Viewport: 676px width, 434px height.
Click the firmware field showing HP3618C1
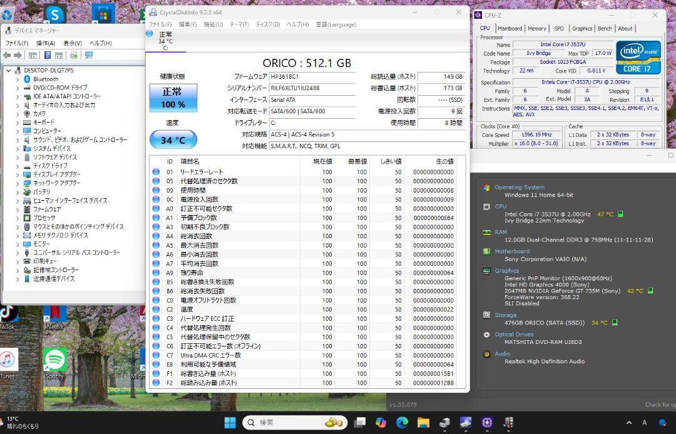[312, 77]
